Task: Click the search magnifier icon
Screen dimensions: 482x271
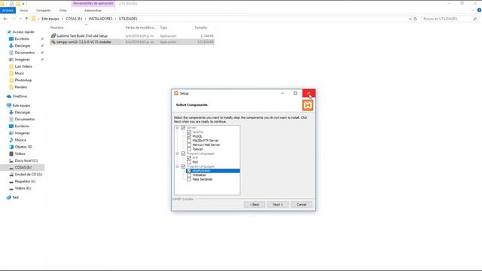Action: (x=475, y=19)
